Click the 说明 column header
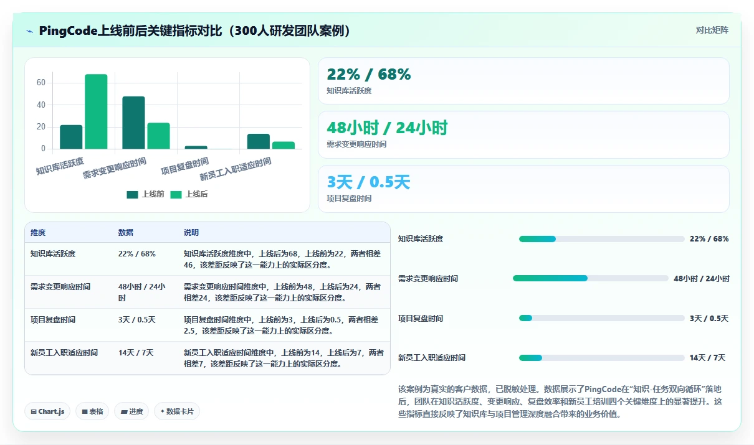 tap(191, 232)
